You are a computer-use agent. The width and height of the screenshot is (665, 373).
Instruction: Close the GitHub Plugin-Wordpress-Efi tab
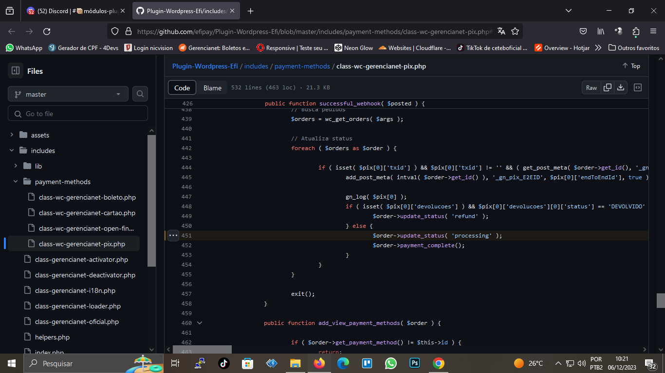pyautogui.click(x=233, y=11)
